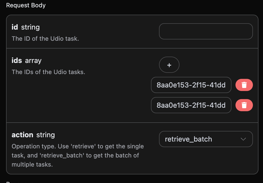Select the action parameter name label
This screenshot has height=183, width=263.
pyautogui.click(x=22, y=135)
